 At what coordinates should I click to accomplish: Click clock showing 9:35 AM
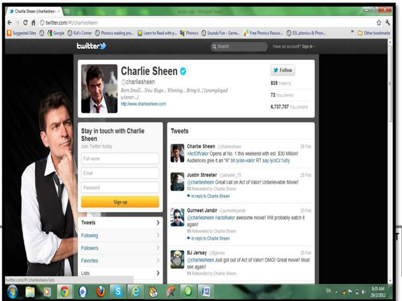(378, 289)
